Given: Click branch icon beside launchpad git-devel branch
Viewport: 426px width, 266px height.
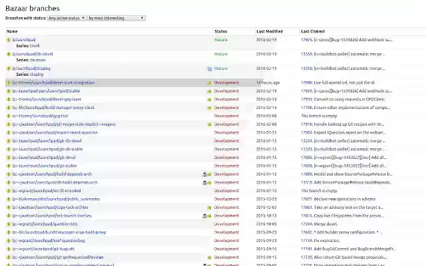Looking at the screenshot, I should pyautogui.click(x=9, y=158).
